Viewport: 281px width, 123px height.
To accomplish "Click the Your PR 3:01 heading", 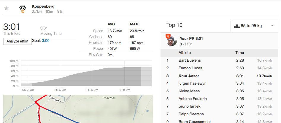I will pos(191,39).
